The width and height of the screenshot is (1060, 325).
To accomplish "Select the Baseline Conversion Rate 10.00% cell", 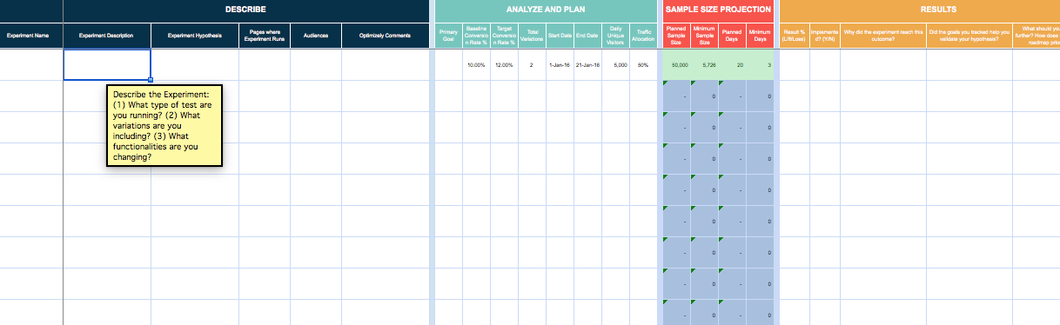I will coord(476,65).
